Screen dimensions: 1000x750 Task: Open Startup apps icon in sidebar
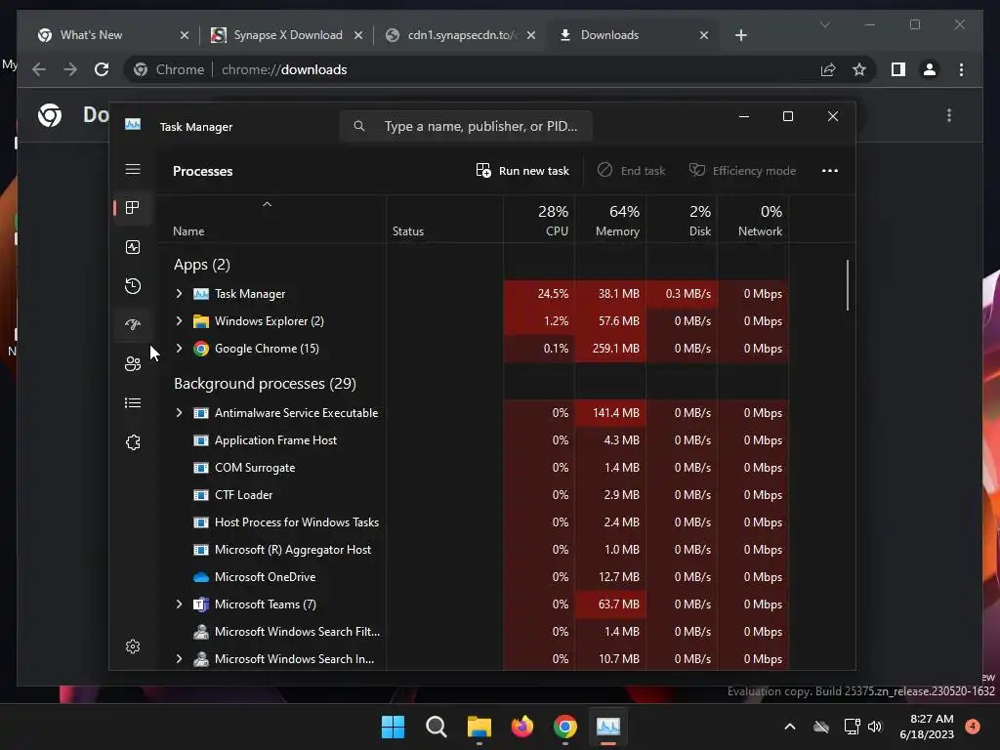pyautogui.click(x=133, y=324)
